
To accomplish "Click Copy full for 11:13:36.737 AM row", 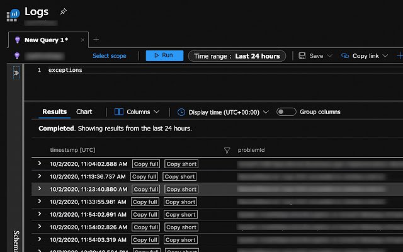I will click(x=144, y=176).
